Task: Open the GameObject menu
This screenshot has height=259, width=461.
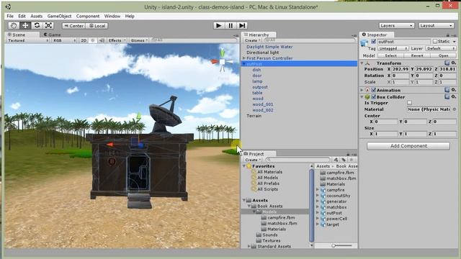Action: 59,16
